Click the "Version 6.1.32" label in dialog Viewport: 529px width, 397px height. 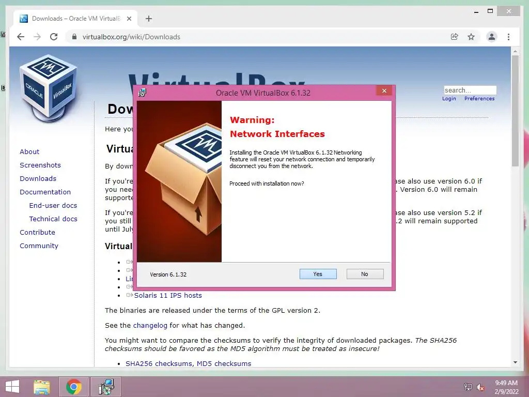168,274
